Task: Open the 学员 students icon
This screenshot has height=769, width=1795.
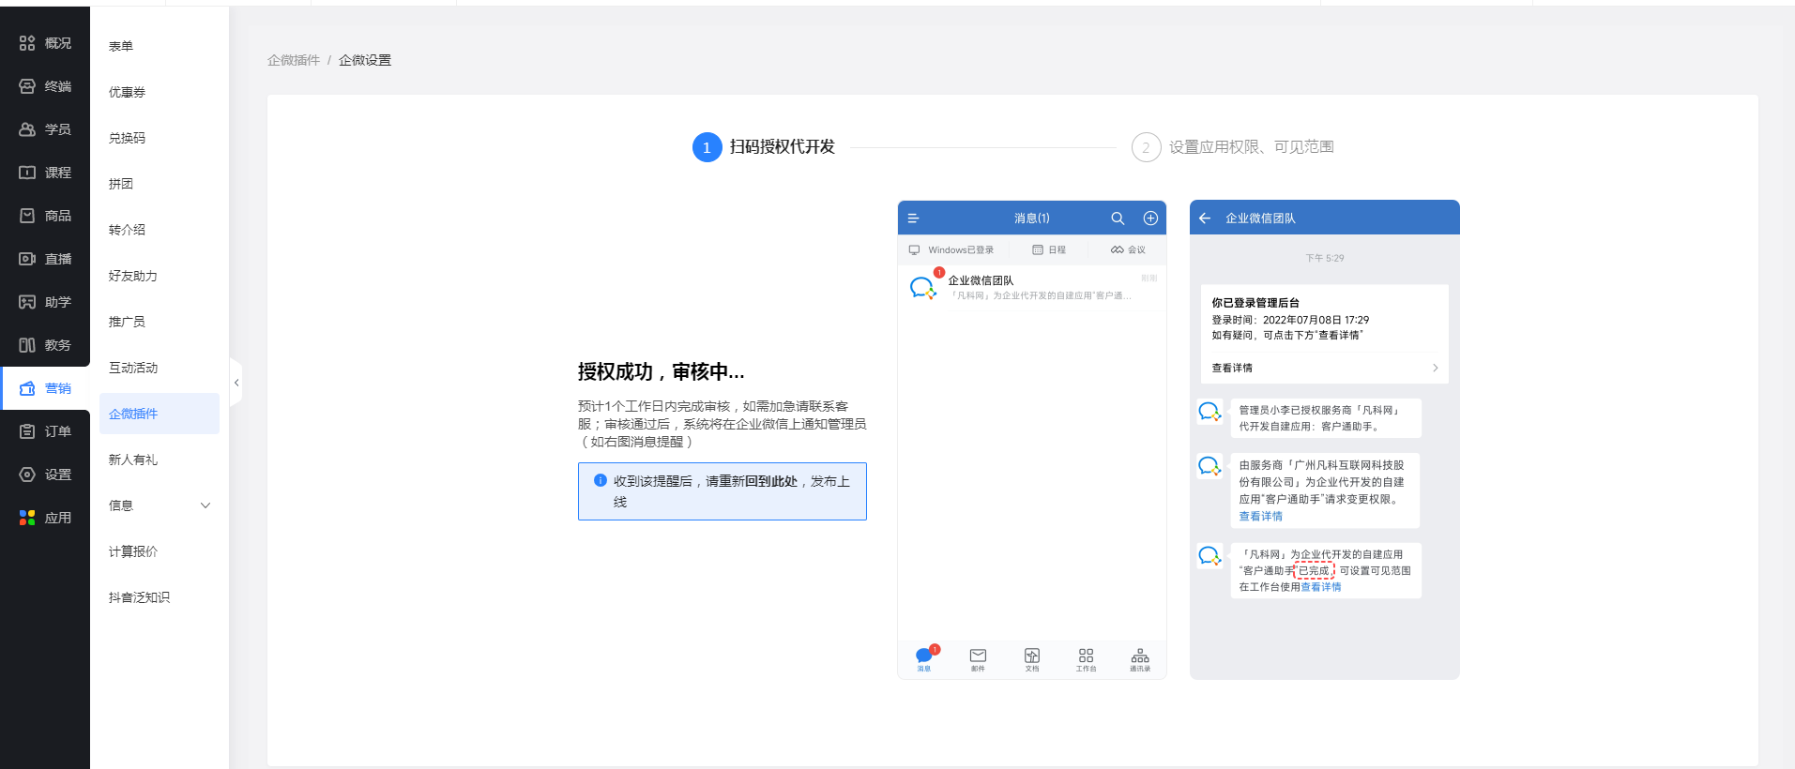Action: pyautogui.click(x=27, y=129)
